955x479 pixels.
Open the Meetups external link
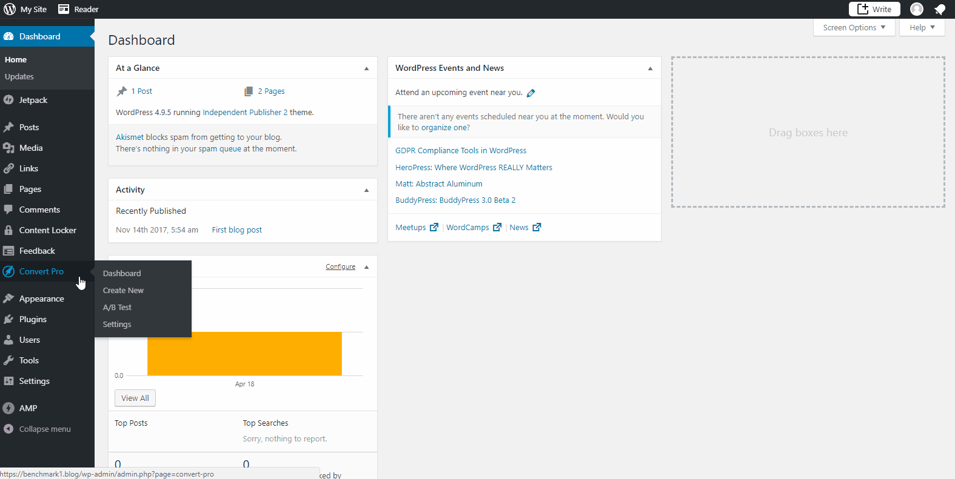[417, 228]
